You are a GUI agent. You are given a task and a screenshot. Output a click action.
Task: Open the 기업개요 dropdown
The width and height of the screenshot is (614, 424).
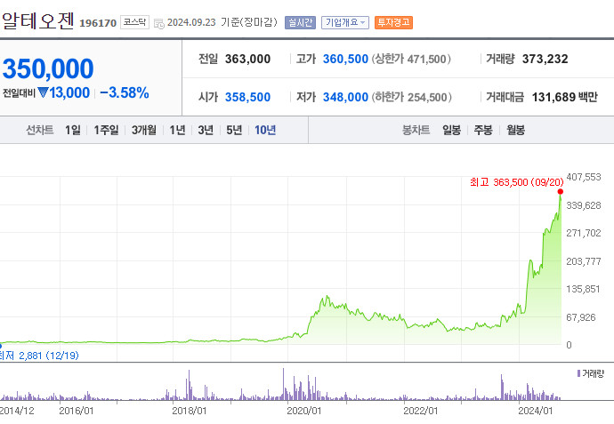345,23
